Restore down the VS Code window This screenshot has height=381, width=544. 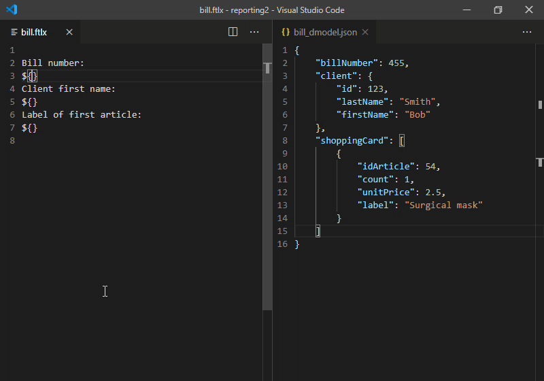[498, 10]
